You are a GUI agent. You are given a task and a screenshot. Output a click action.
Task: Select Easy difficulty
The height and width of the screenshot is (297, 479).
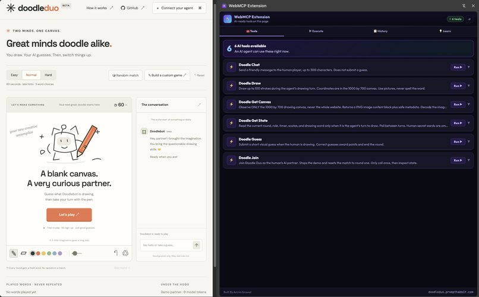click(x=14, y=75)
